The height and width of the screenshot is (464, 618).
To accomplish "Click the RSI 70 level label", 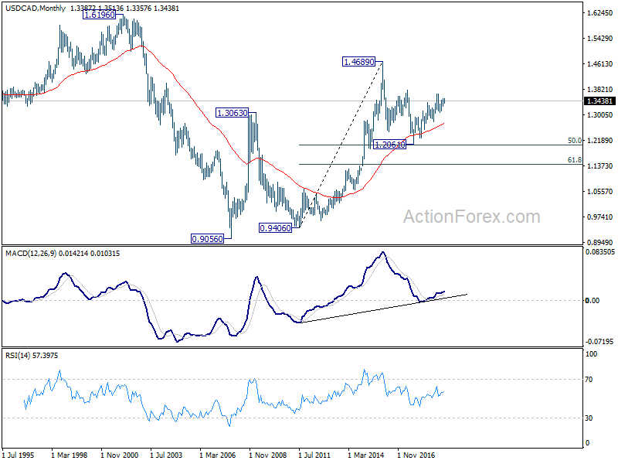I will pos(589,380).
